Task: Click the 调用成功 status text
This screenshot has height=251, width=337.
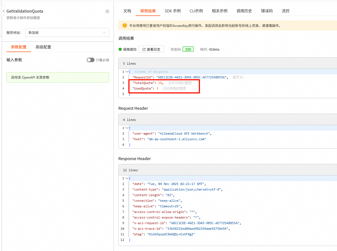Action: click(x=130, y=49)
